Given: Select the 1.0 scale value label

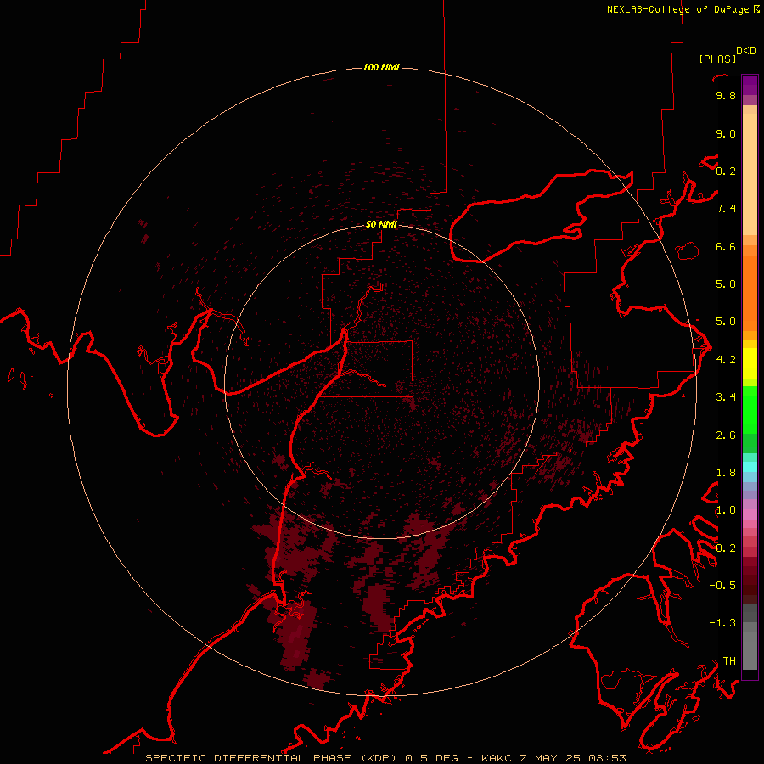Looking at the screenshot, I should (x=726, y=510).
